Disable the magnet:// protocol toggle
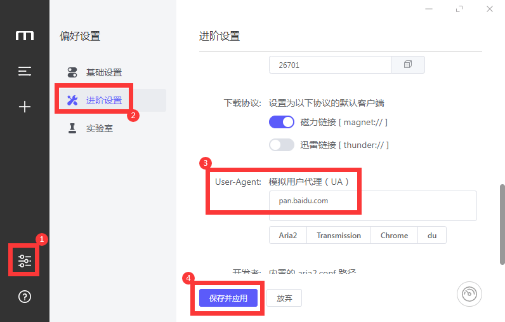This screenshot has width=505, height=322. (282, 122)
